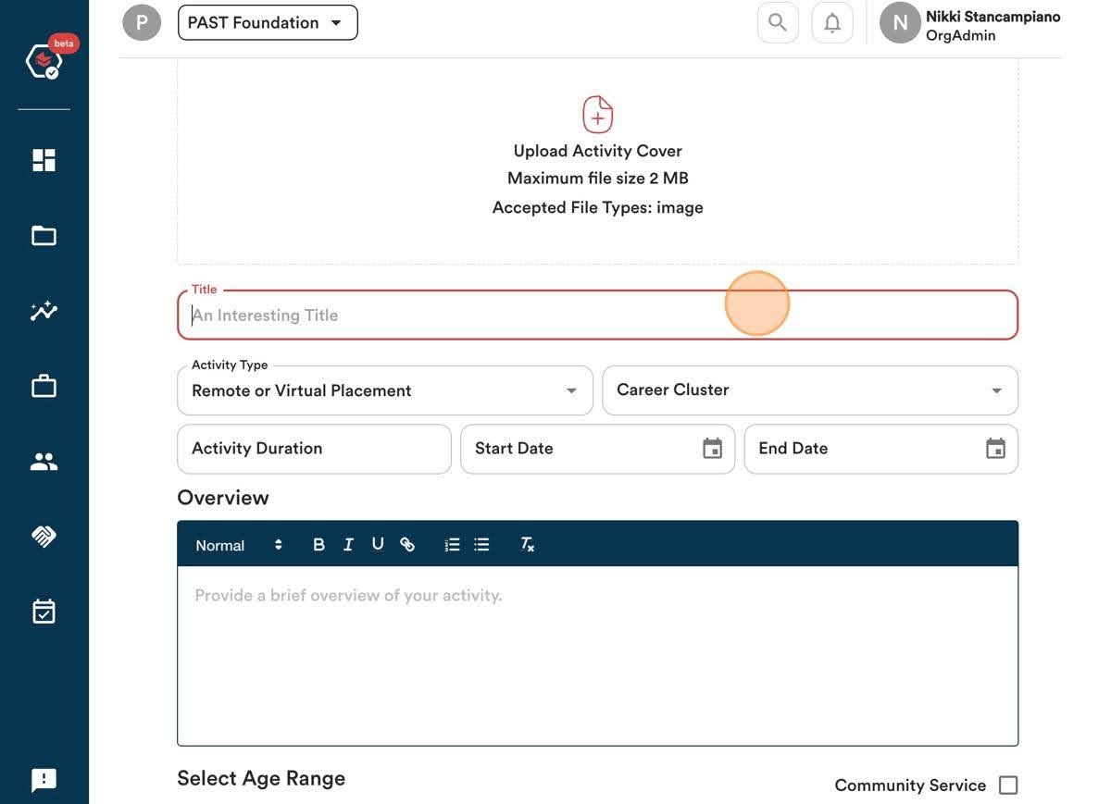The width and height of the screenshot is (1111, 804).
Task: Open the dashboard grid icon in sidebar
Action: pos(44,160)
